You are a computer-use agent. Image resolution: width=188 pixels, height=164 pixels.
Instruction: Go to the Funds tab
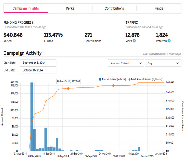(x=159, y=8)
